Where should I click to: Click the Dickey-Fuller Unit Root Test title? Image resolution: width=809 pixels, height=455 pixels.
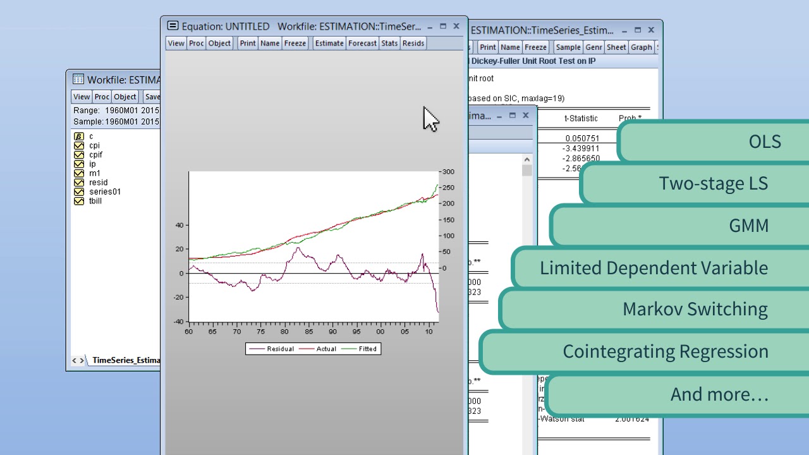click(x=533, y=61)
